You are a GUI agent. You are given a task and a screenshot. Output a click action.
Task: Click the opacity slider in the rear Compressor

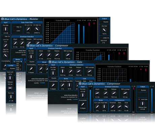42,83
